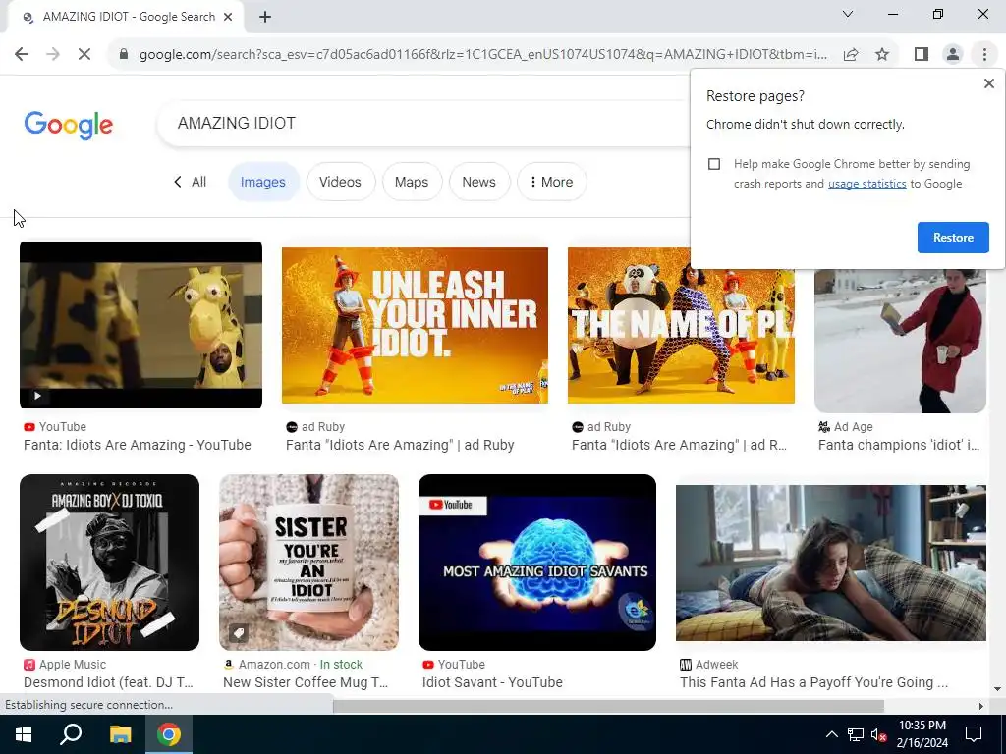Click Apple Music source icon under Desmond Idiot
This screenshot has height=754, width=1006.
pos(28,665)
